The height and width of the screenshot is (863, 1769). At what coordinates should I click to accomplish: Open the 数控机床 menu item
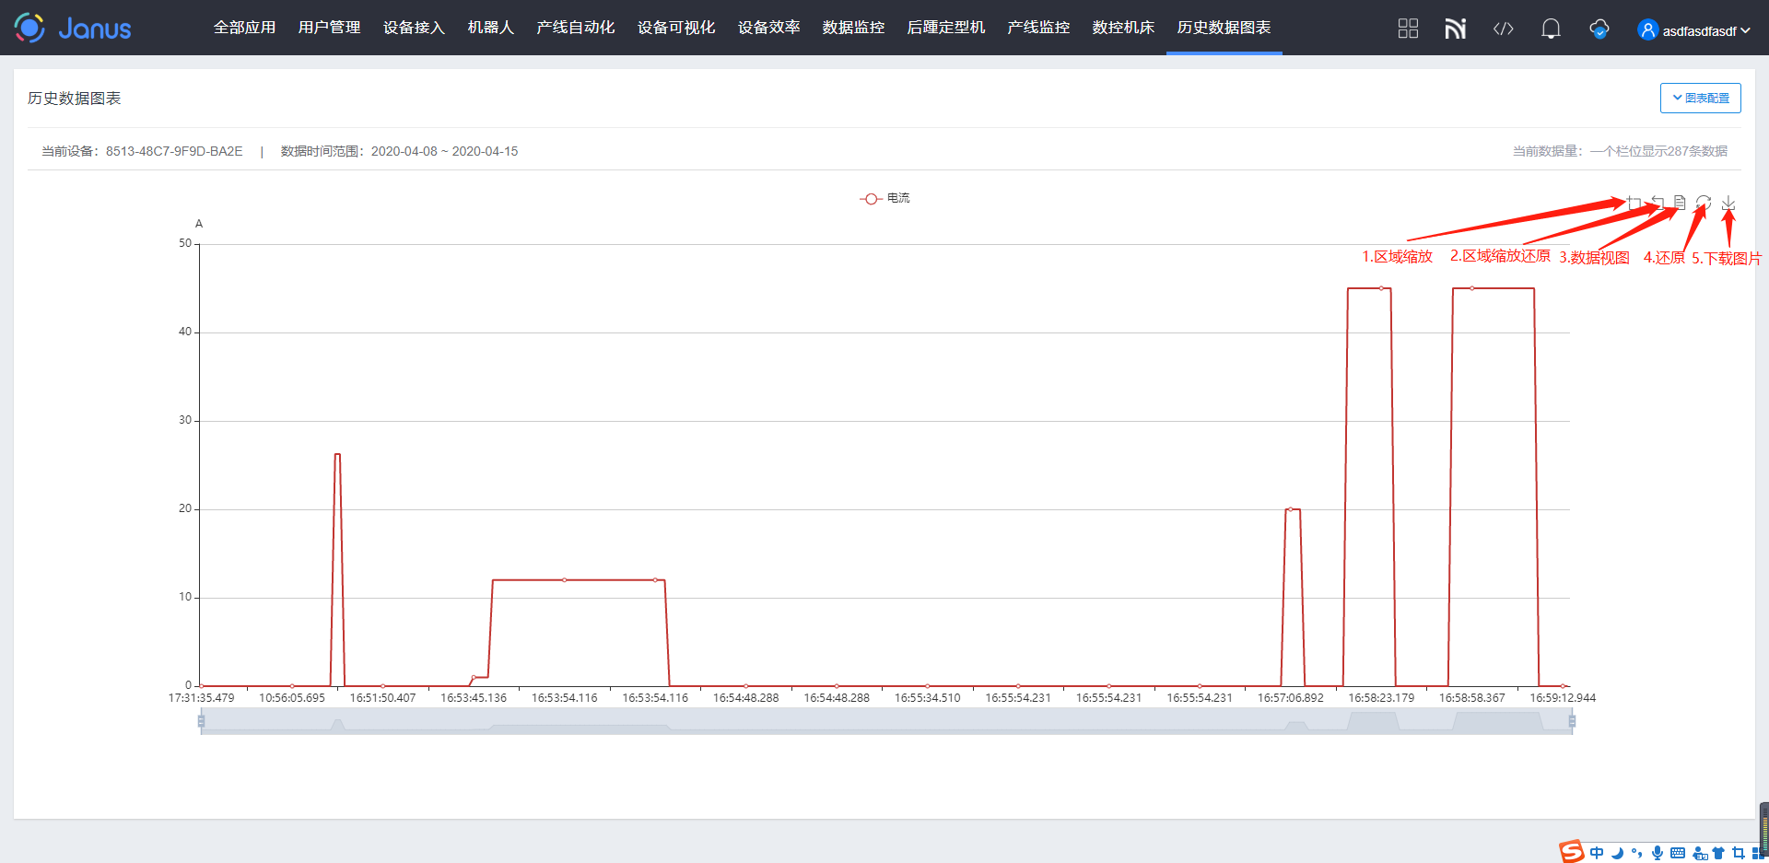[x=1123, y=28]
